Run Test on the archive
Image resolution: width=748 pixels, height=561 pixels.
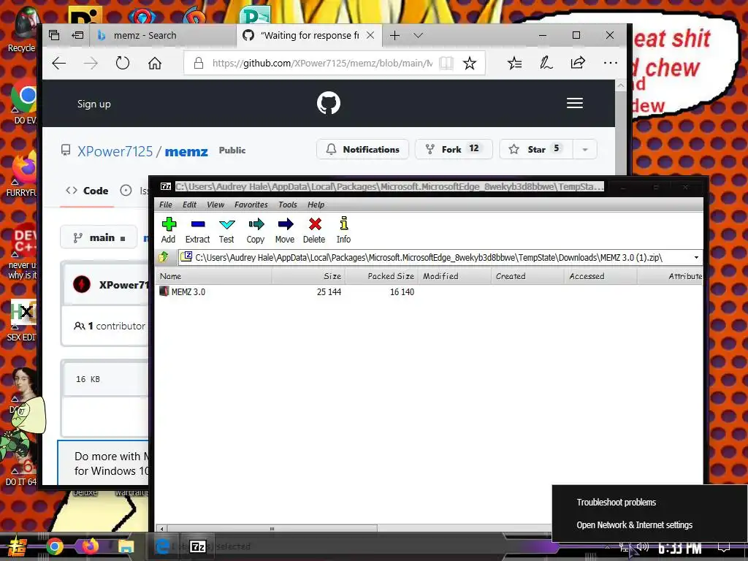pyautogui.click(x=226, y=230)
